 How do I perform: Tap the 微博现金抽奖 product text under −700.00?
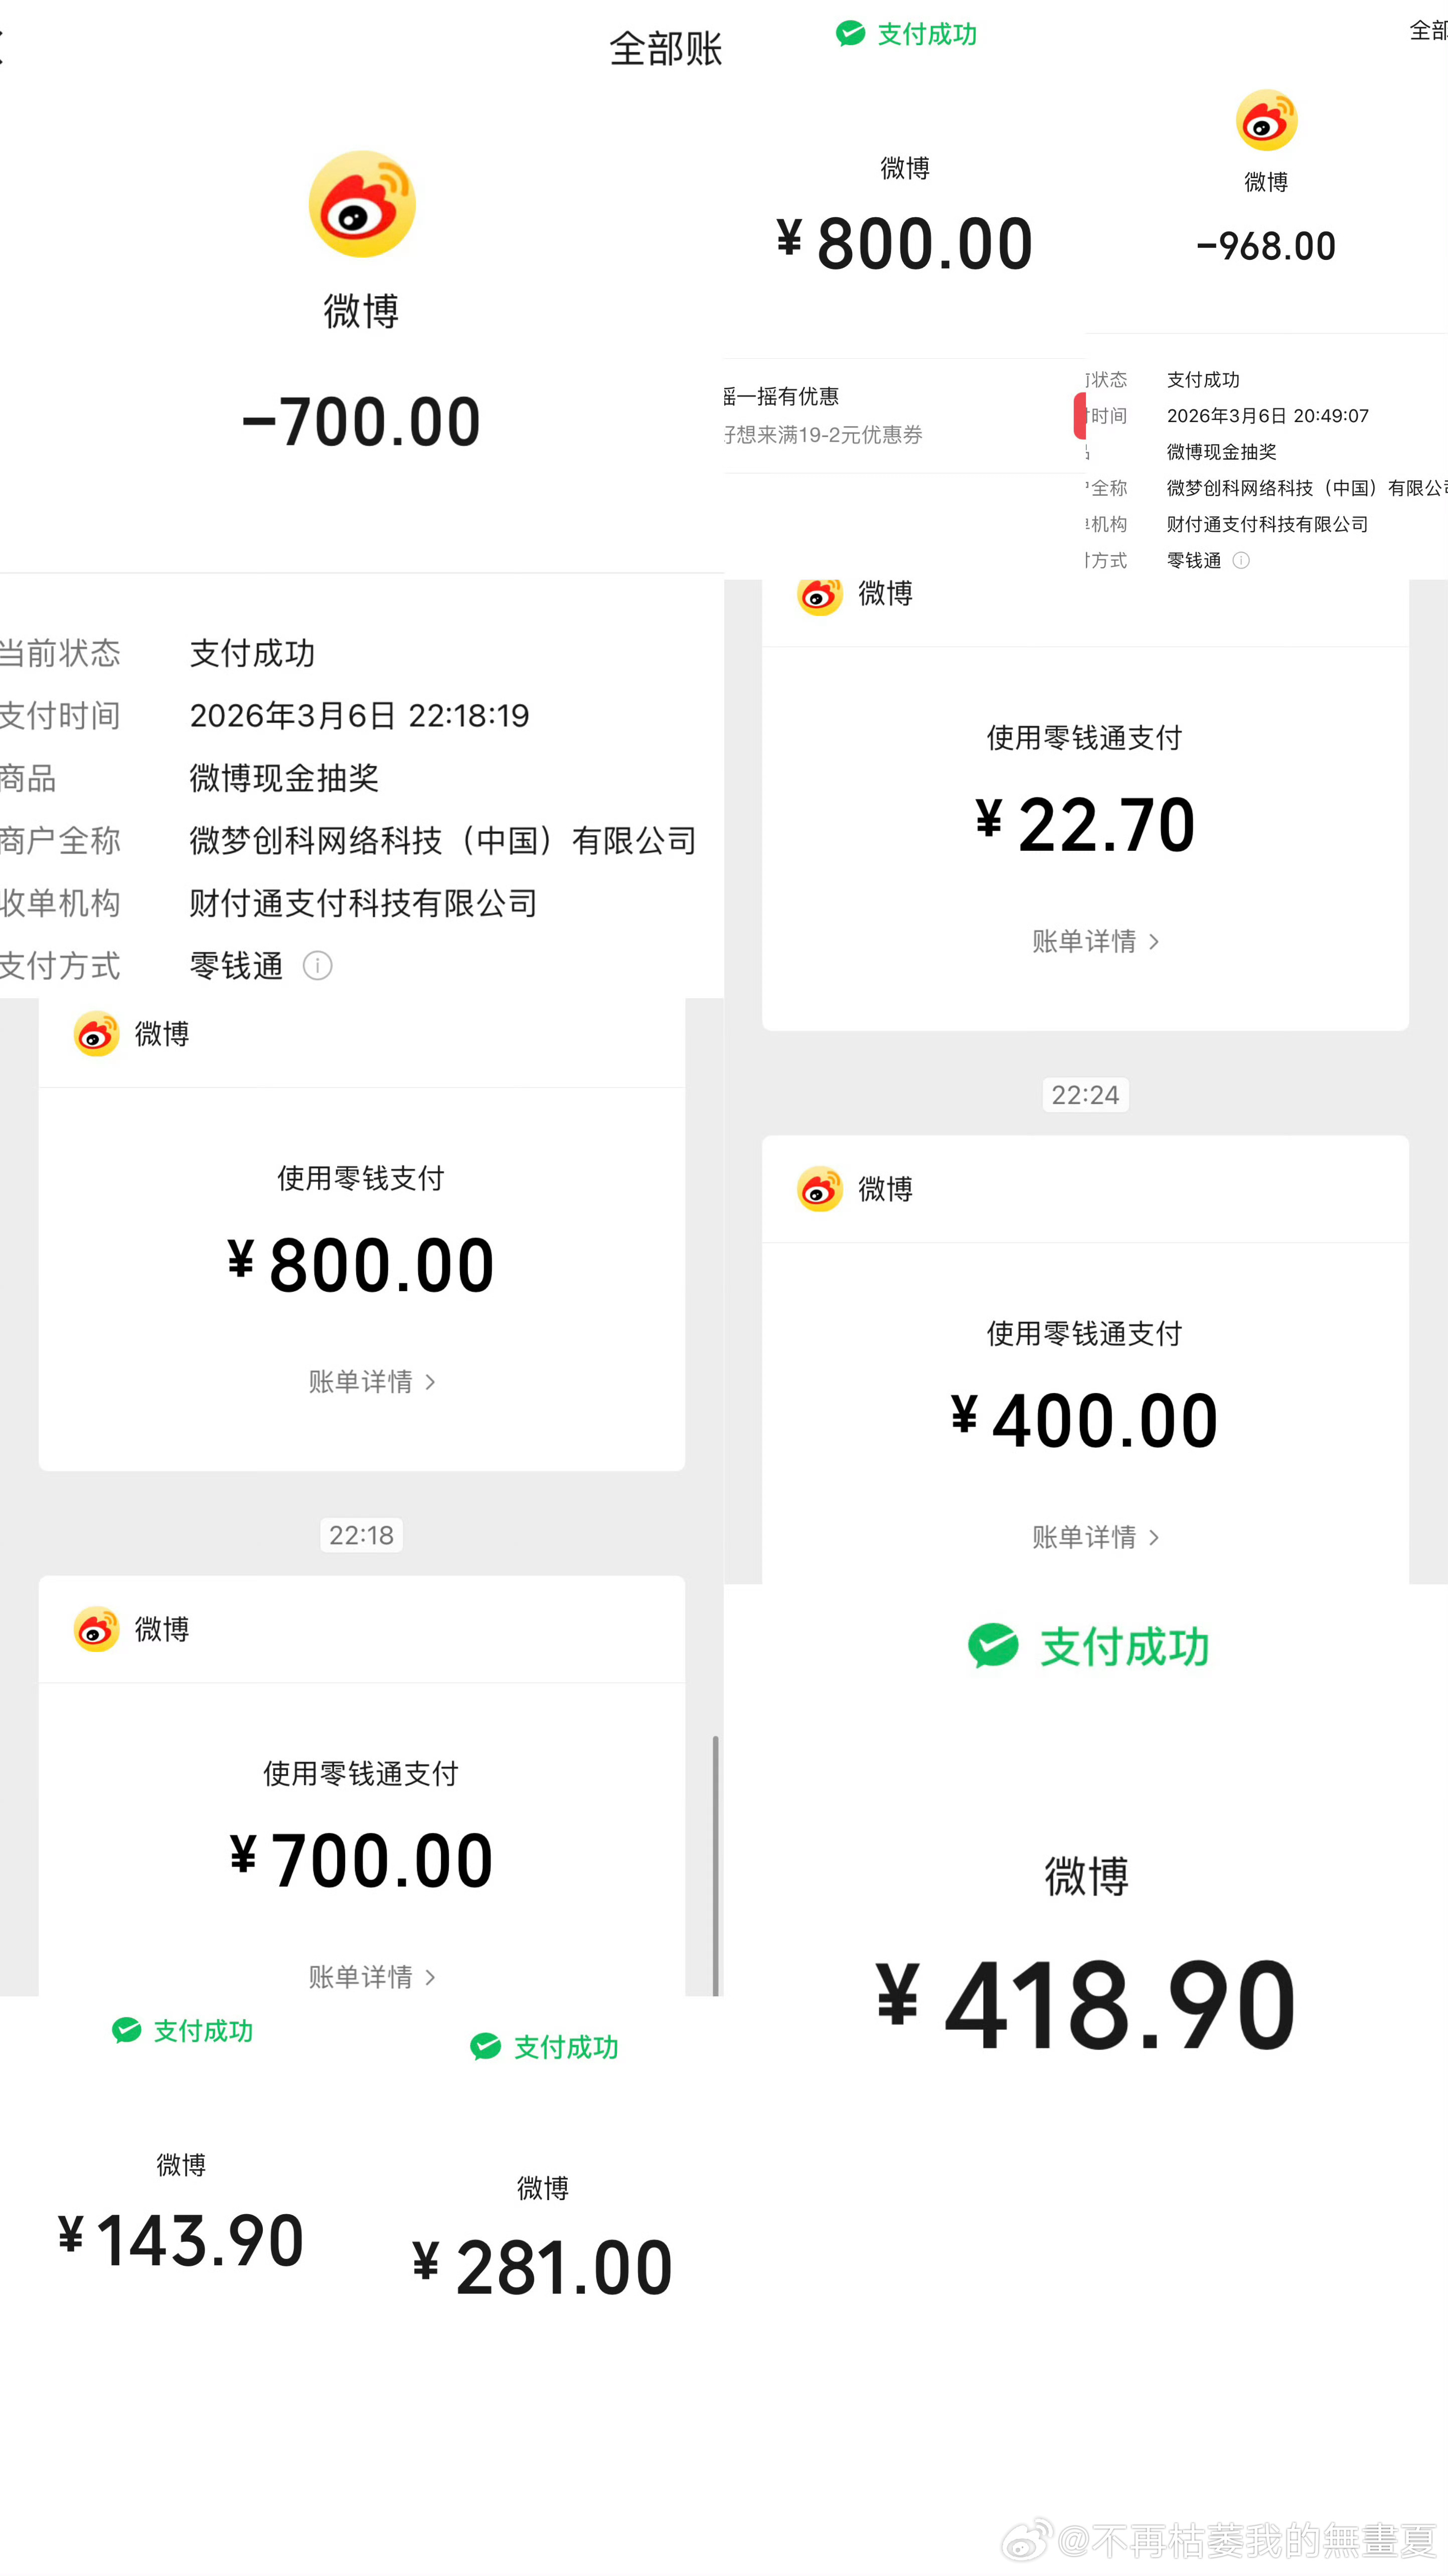(285, 778)
